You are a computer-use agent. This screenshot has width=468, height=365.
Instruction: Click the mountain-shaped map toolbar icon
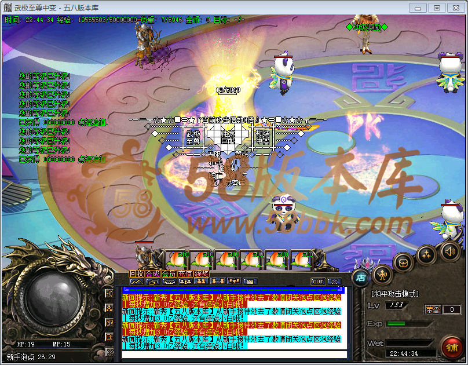coord(137,282)
